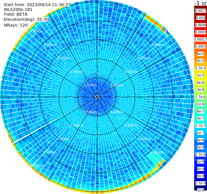207x194 pixels.
Task: Select the 2.00km ring label in lower-left quadrant
Action: coord(77,125)
